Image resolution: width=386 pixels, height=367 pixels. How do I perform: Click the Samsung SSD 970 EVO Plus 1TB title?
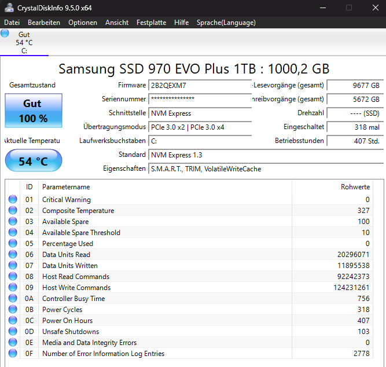[x=194, y=69]
